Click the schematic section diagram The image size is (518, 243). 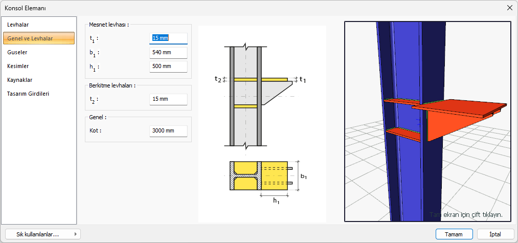point(262,124)
